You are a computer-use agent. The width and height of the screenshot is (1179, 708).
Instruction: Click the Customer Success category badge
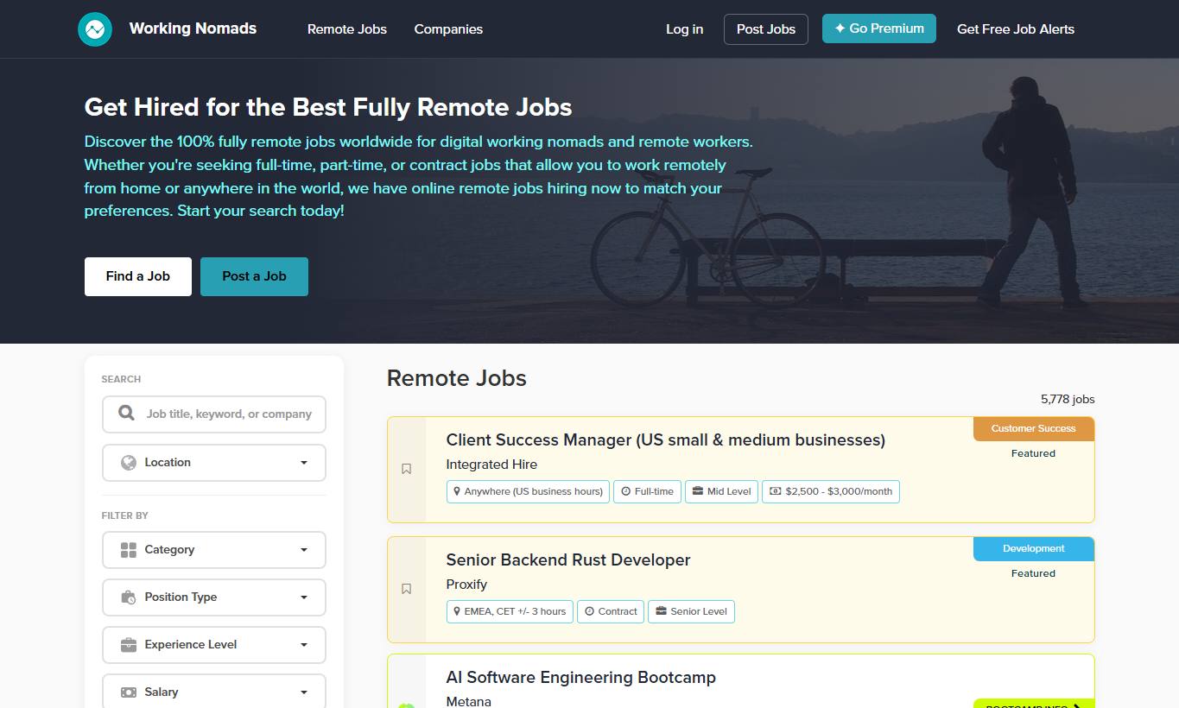(1034, 429)
